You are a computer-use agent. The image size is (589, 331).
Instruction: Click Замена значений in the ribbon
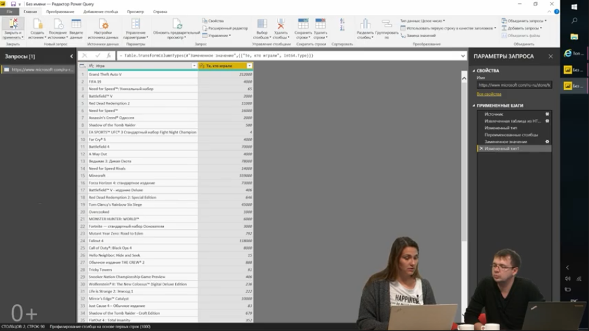point(418,36)
